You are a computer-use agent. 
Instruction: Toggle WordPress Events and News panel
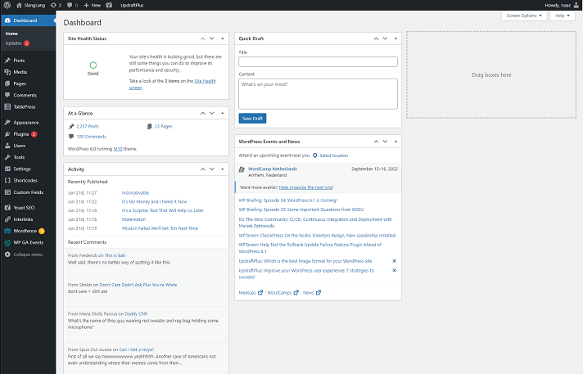point(395,142)
